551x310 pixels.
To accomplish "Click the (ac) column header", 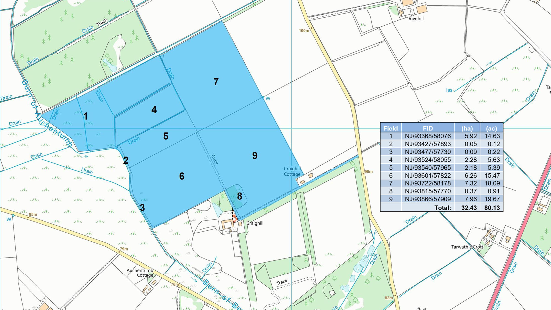I will 491,128.
